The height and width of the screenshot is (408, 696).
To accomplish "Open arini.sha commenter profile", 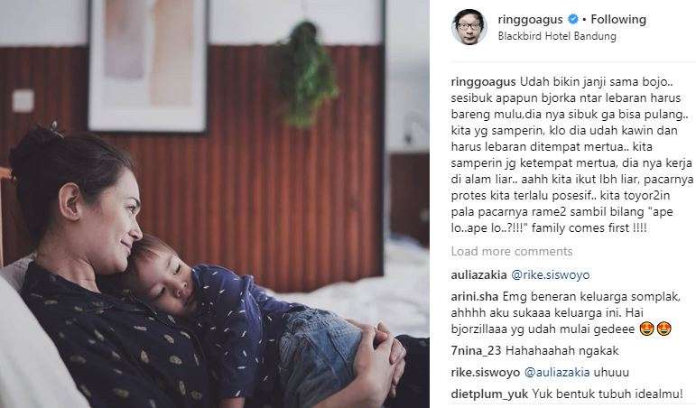I will point(475,297).
